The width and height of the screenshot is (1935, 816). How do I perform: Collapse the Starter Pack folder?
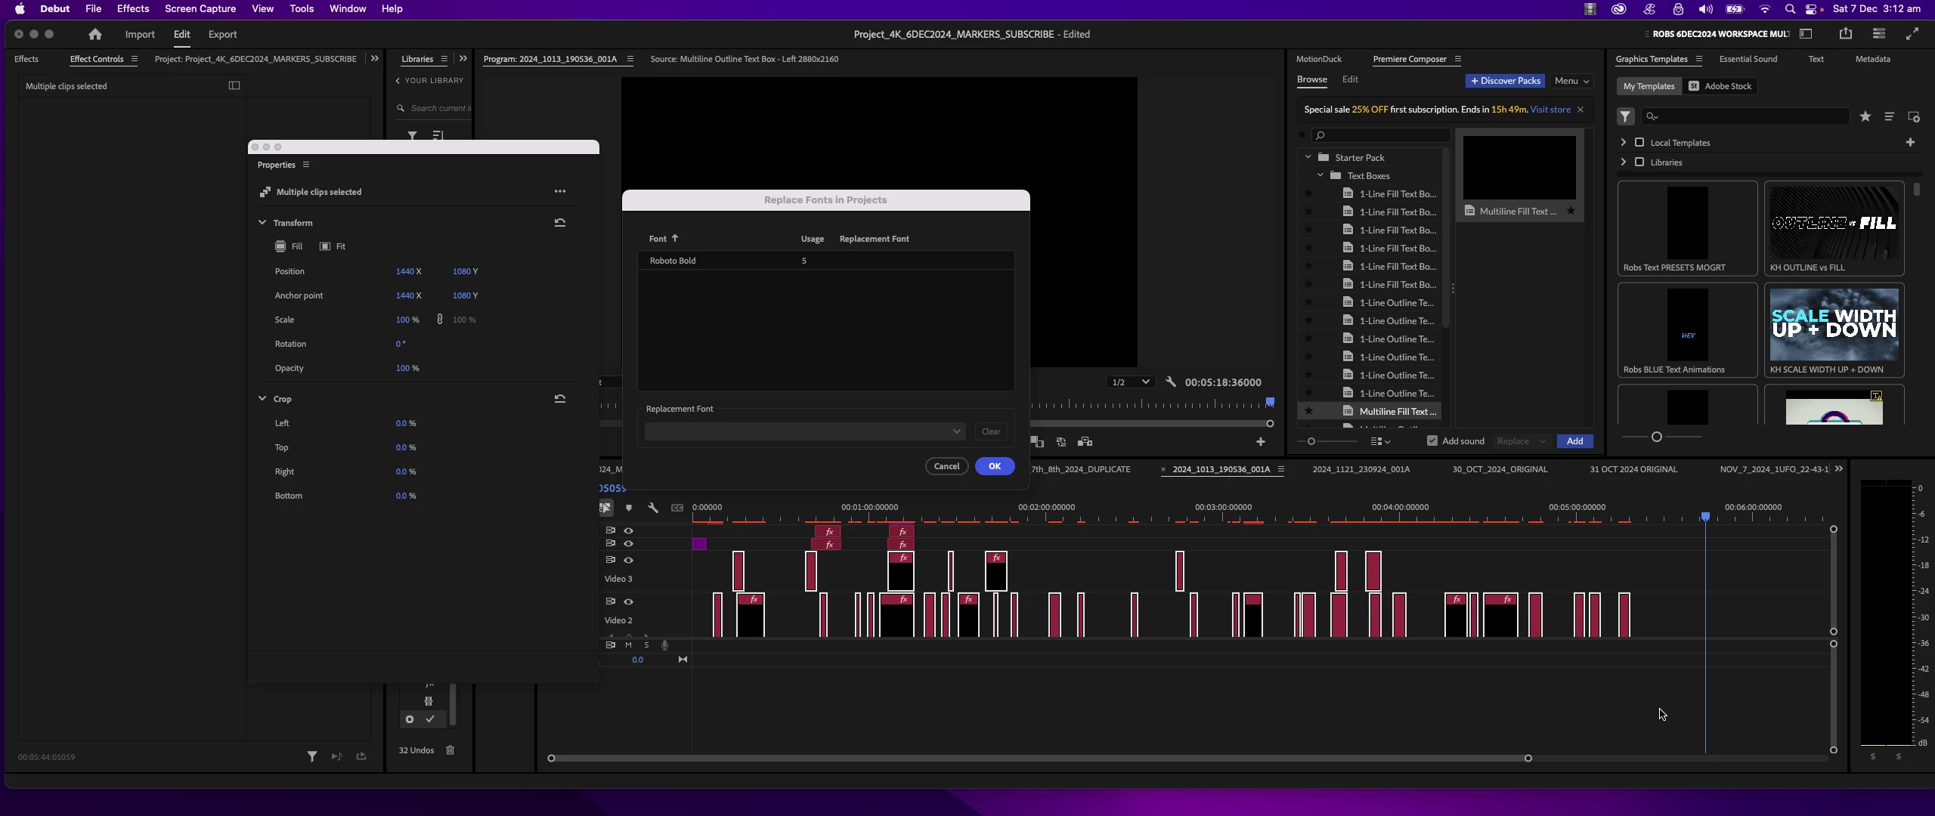coord(1308,157)
